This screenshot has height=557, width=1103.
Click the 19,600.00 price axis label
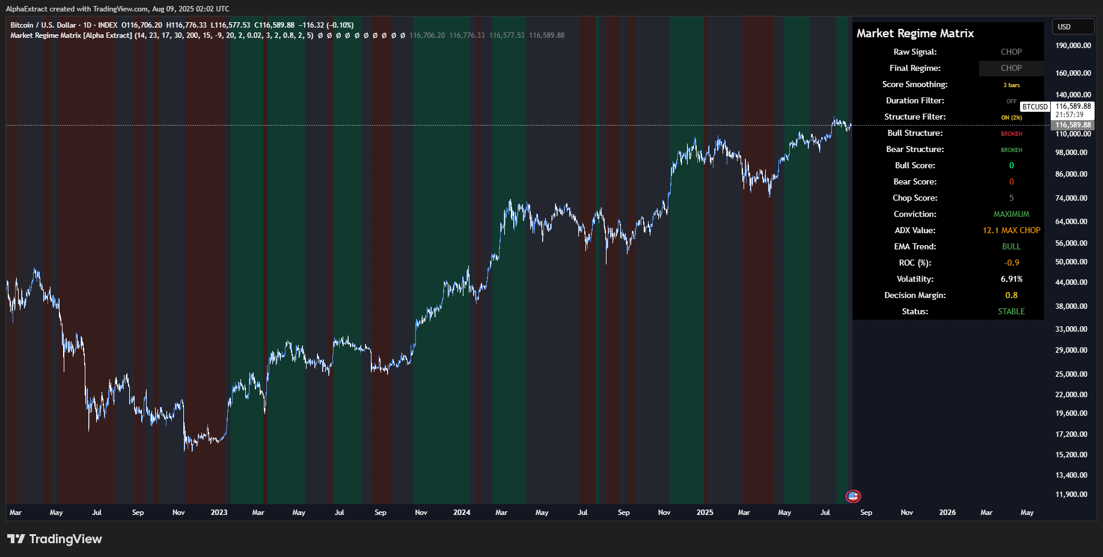coord(1071,413)
